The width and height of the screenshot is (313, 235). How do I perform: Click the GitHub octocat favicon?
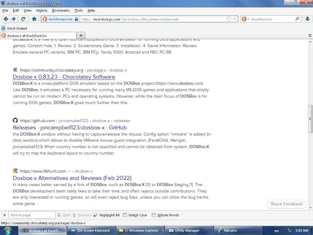[15, 120]
